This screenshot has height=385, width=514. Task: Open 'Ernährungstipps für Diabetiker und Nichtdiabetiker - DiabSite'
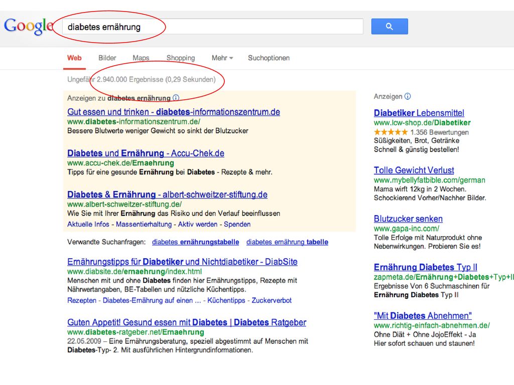[183, 262]
